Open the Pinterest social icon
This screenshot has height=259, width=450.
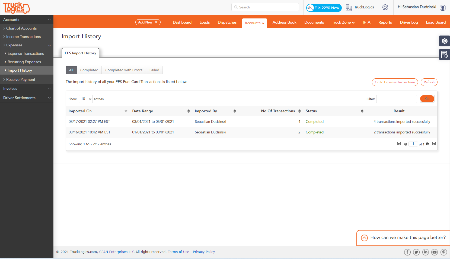pos(444,252)
